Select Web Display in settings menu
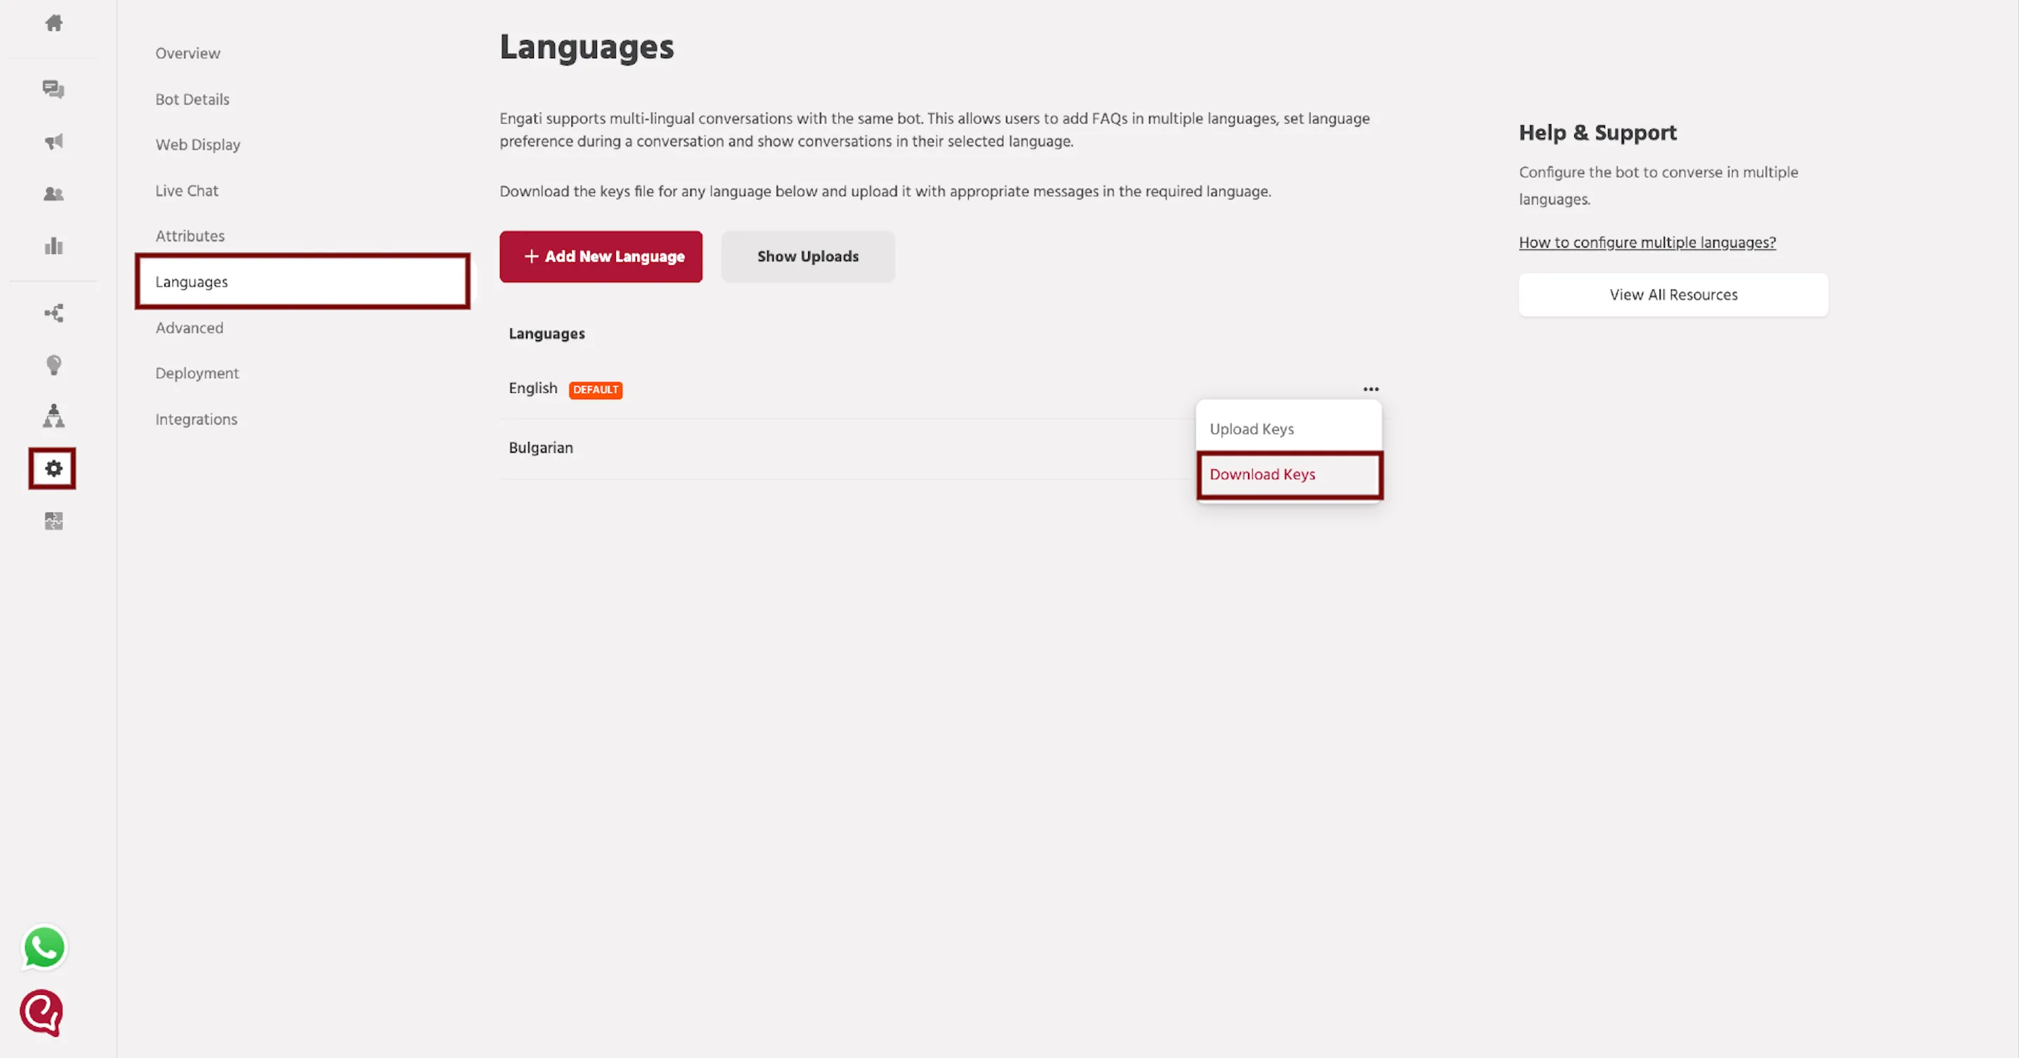 pos(198,145)
